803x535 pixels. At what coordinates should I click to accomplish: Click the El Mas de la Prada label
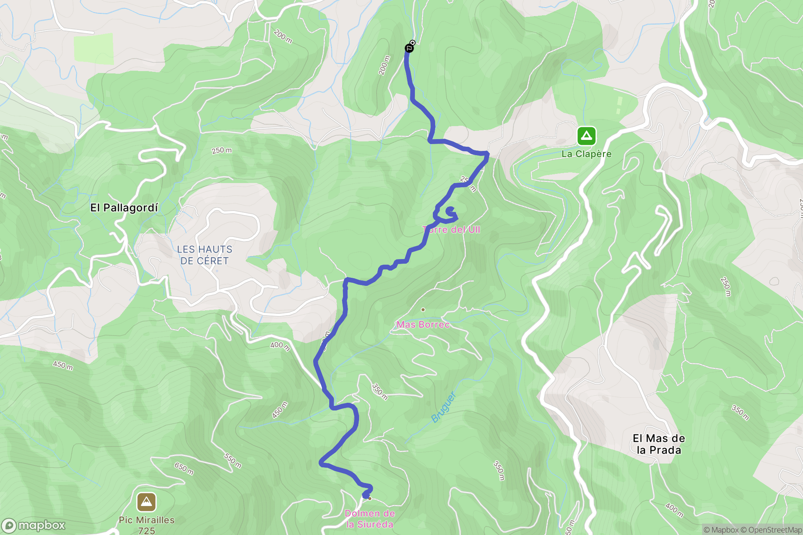(x=659, y=444)
